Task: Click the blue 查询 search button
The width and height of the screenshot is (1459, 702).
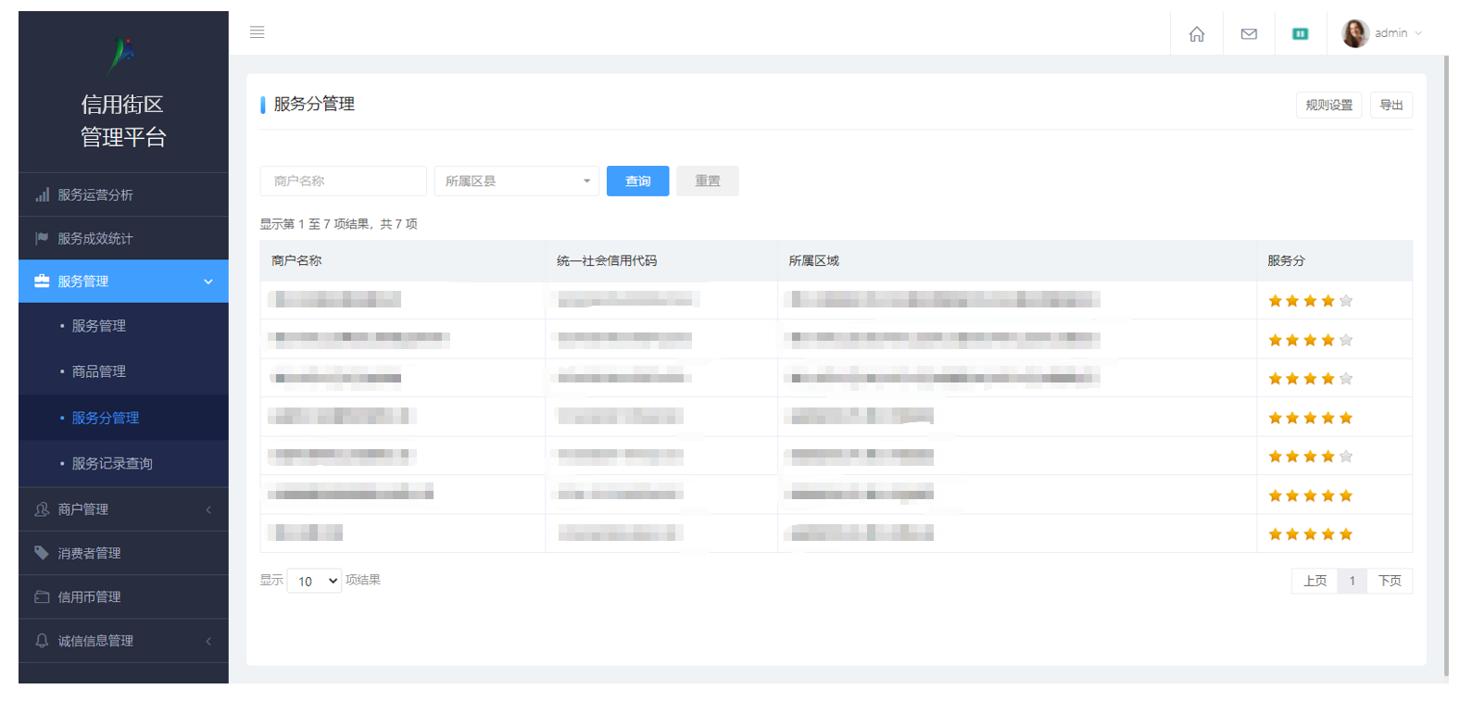Action: click(637, 182)
